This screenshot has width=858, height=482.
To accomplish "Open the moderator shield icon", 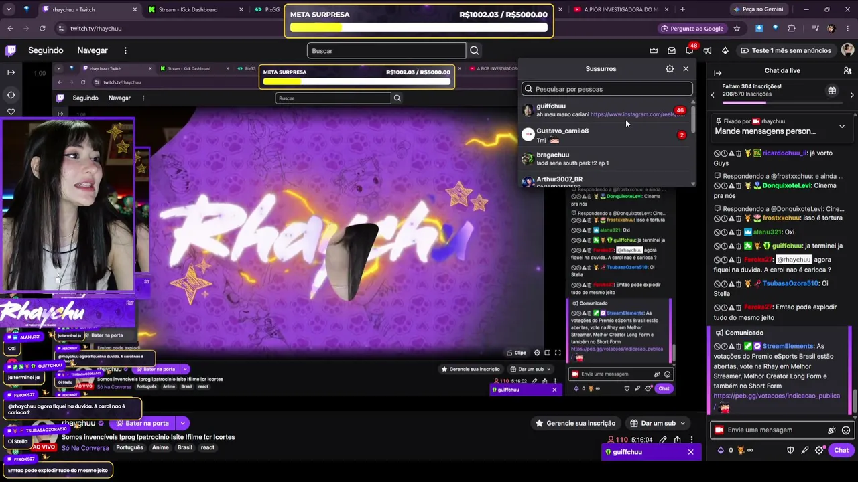I will click(790, 450).
